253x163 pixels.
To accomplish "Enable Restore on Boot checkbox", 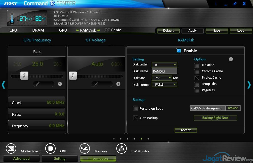I will tap(136, 108).
